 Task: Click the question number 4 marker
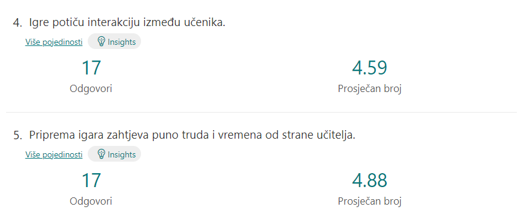pyautogui.click(x=17, y=23)
